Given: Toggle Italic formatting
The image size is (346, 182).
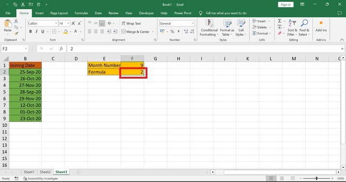Looking at the screenshot, I should point(37,32).
